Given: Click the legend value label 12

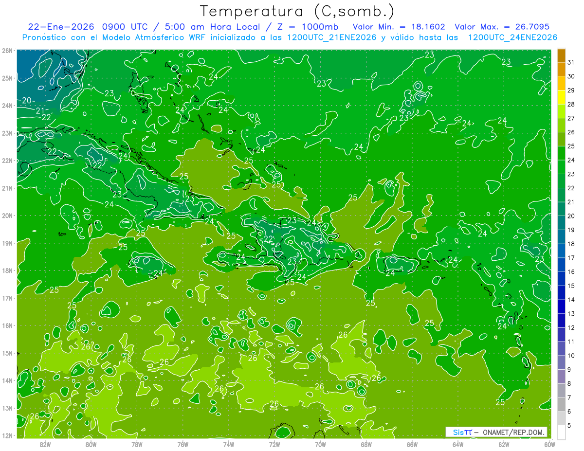Looking at the screenshot, I should coord(571,327).
